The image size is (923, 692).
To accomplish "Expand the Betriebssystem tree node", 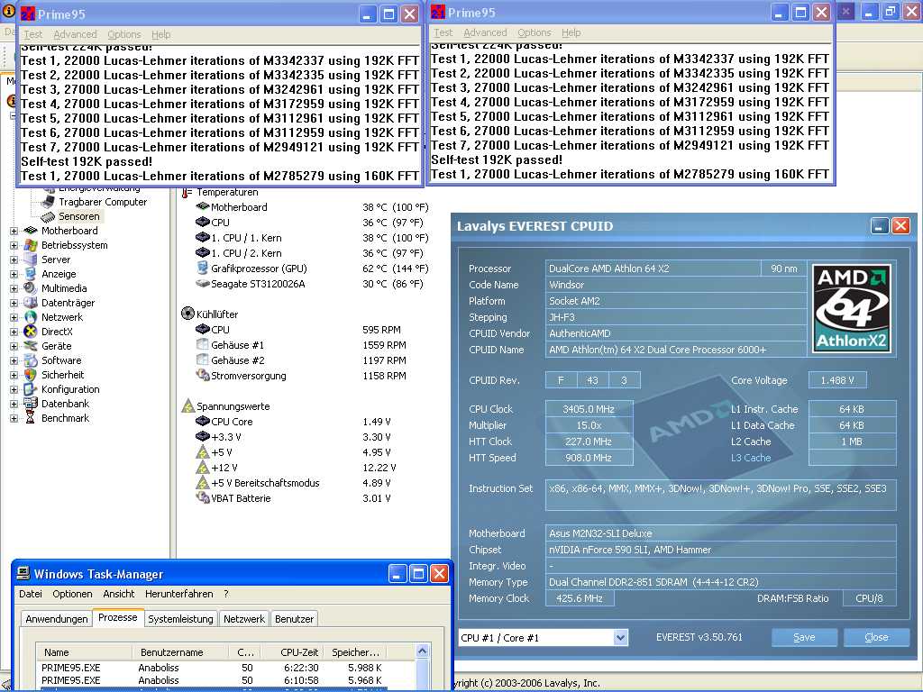I will pos(14,245).
